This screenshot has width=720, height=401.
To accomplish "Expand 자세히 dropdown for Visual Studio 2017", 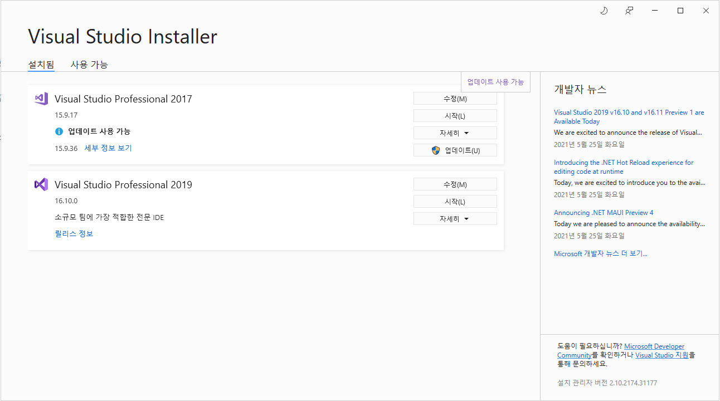I will (455, 133).
